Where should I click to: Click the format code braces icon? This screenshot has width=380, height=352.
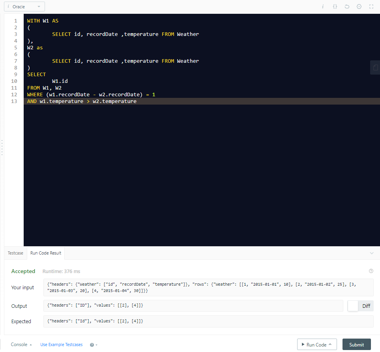point(335,6)
